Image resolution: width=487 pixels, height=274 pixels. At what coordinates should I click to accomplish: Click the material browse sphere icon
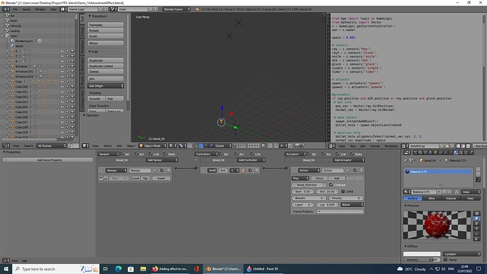[x=407, y=191]
